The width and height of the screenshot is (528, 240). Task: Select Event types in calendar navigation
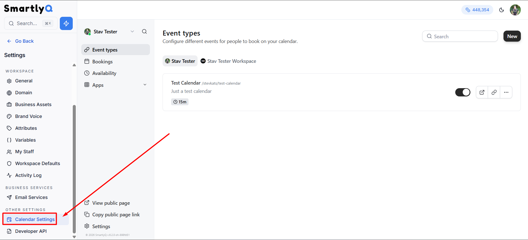[115, 50]
